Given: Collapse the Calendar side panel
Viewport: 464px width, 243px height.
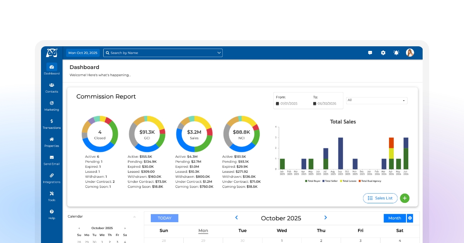Looking at the screenshot, I should (134, 217).
